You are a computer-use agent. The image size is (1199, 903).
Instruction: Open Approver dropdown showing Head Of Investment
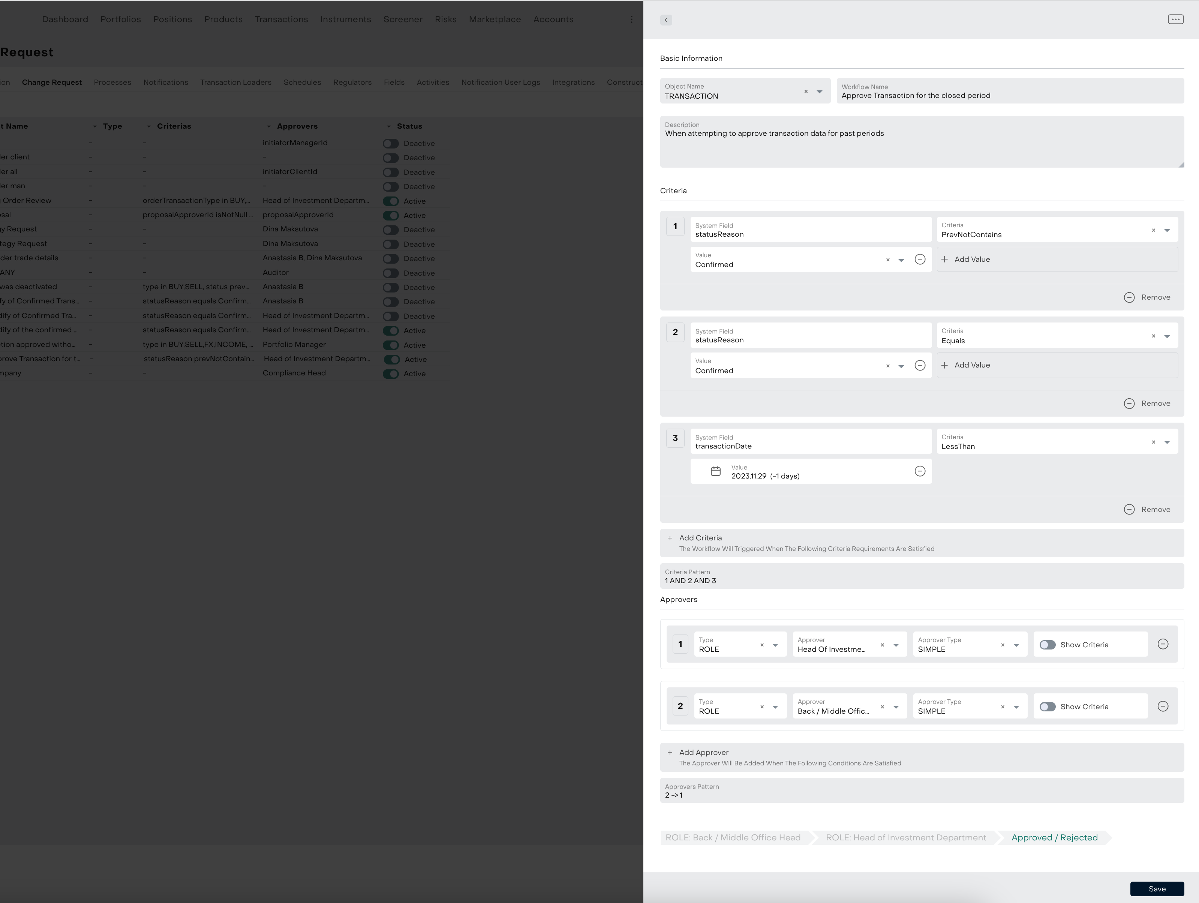tap(895, 645)
